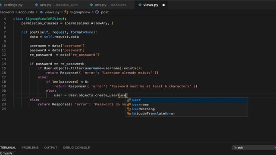Click the 're_password' string on line 12
276x155 pixels.
click(84, 55)
